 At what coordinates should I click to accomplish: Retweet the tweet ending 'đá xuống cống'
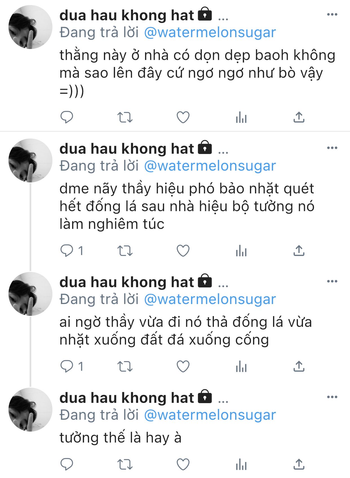tap(125, 367)
